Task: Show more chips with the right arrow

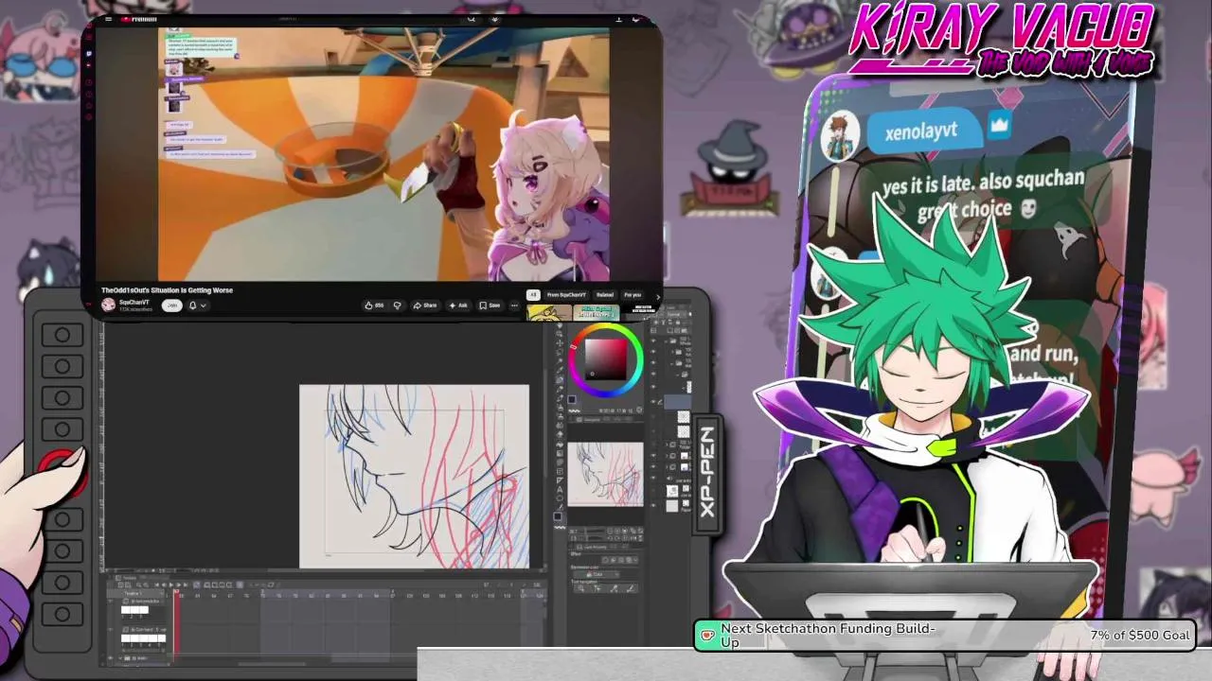Action: 657,295
